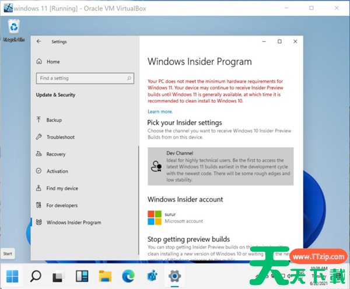Screen dimensions: 350x289
Task: Click the Stop getting preview builds heading
Action: pyautogui.click(x=188, y=239)
